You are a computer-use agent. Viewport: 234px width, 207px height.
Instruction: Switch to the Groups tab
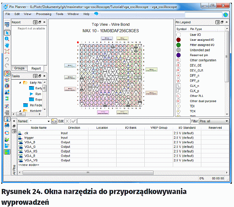click(19, 68)
